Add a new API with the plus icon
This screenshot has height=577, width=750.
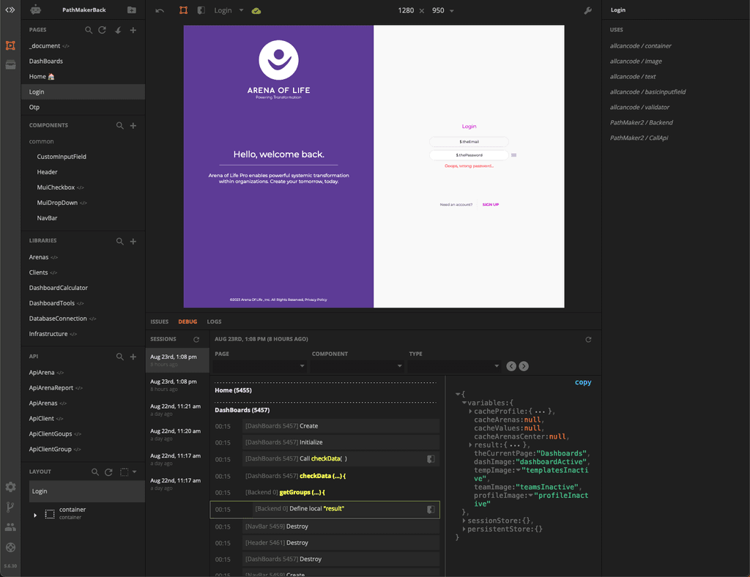click(x=133, y=357)
